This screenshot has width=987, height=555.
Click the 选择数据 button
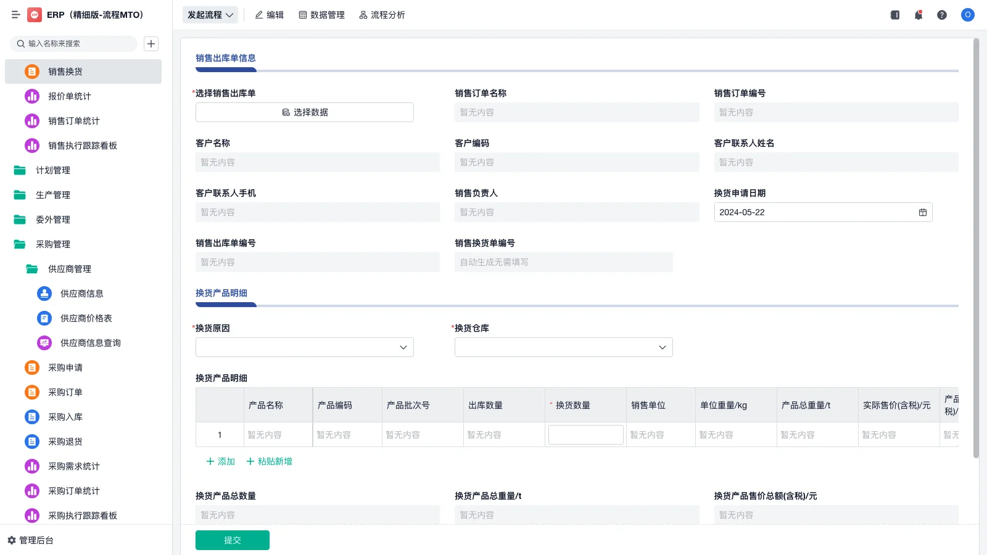pyautogui.click(x=304, y=112)
